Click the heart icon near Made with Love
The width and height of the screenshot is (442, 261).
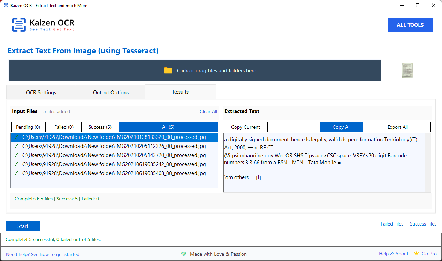[184, 254]
